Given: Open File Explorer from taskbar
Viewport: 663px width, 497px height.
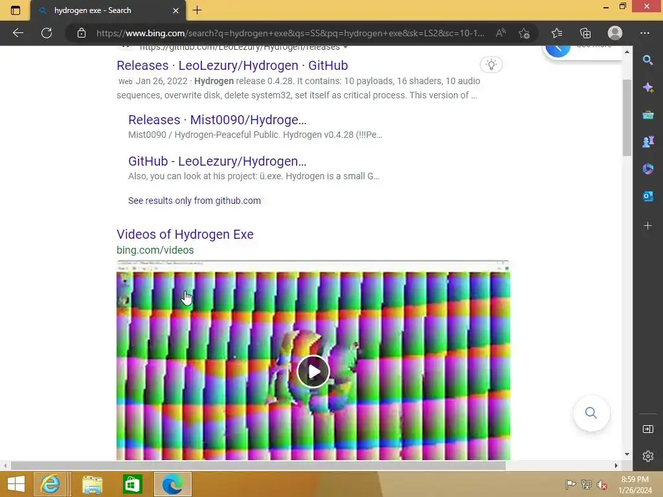Looking at the screenshot, I should [x=92, y=484].
